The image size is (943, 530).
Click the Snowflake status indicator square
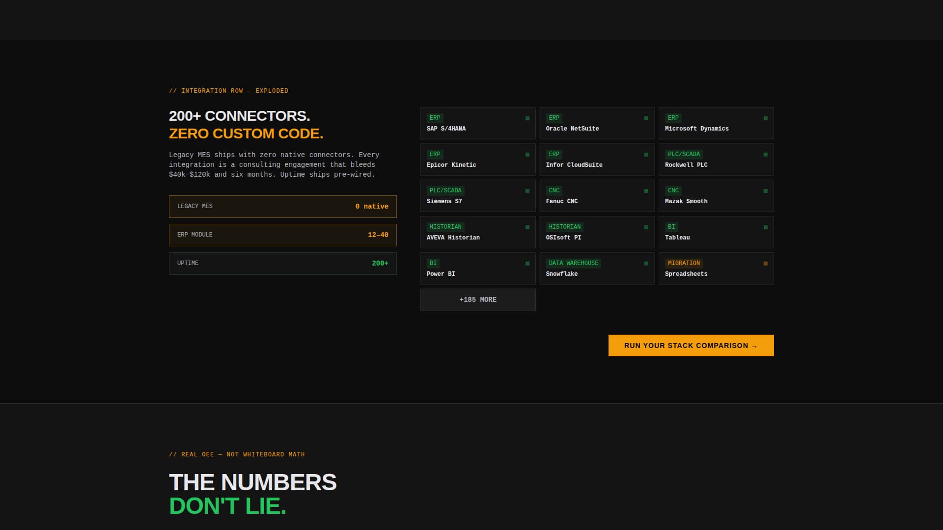point(646,264)
